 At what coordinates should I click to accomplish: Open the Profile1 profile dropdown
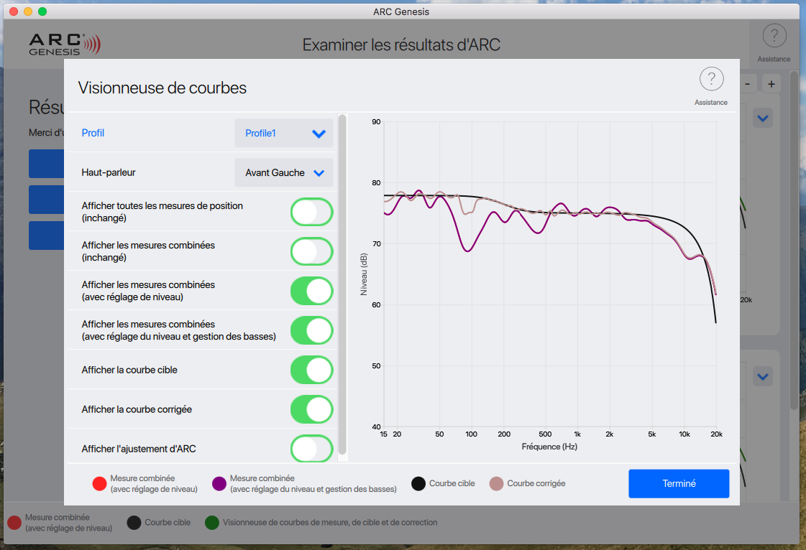(284, 133)
